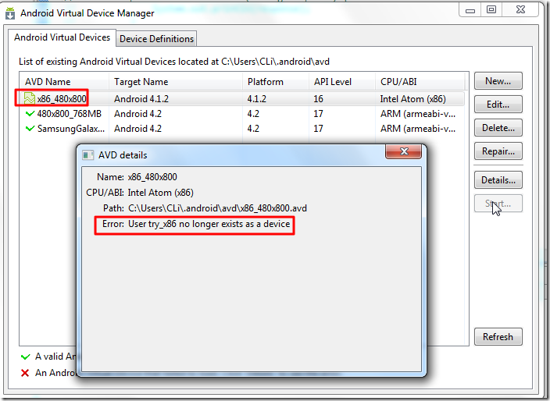Open the Details... button
This screenshot has width=550, height=401.
[x=498, y=180]
